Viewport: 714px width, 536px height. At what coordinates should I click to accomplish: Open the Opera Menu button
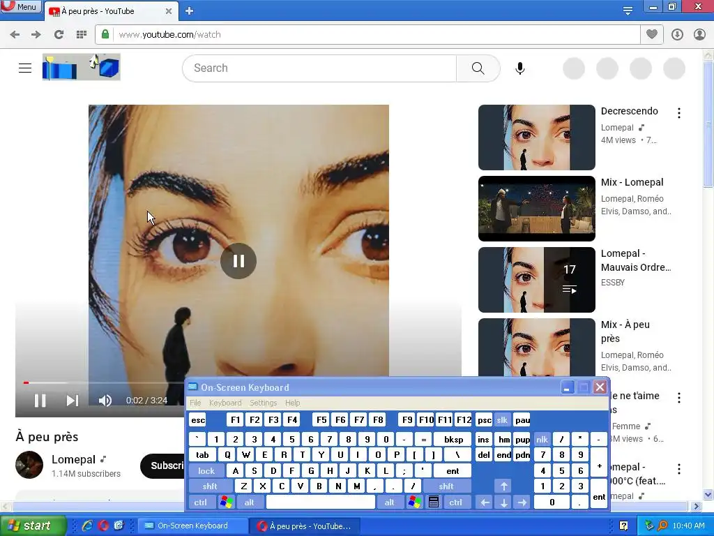tap(21, 6)
